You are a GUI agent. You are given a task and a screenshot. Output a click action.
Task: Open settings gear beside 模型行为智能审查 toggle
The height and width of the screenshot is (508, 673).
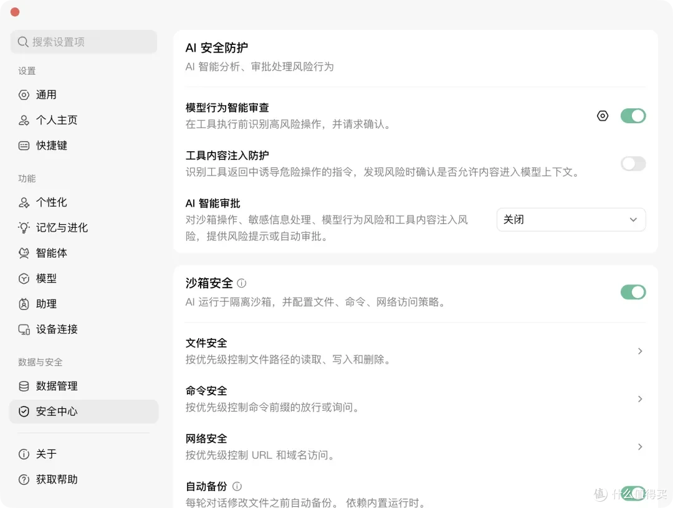(603, 116)
